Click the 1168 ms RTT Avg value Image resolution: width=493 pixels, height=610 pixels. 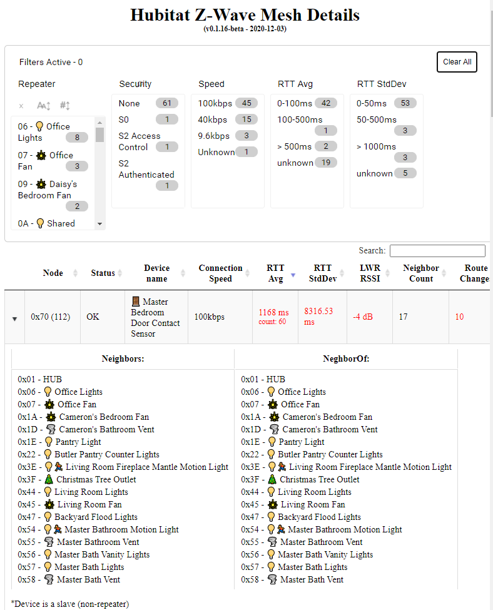coord(273,312)
